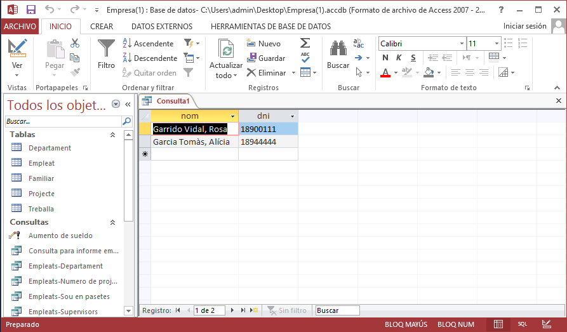This screenshot has height=332, width=567.
Task: Collapse the Tablas group
Action: pyautogui.click(x=112, y=135)
